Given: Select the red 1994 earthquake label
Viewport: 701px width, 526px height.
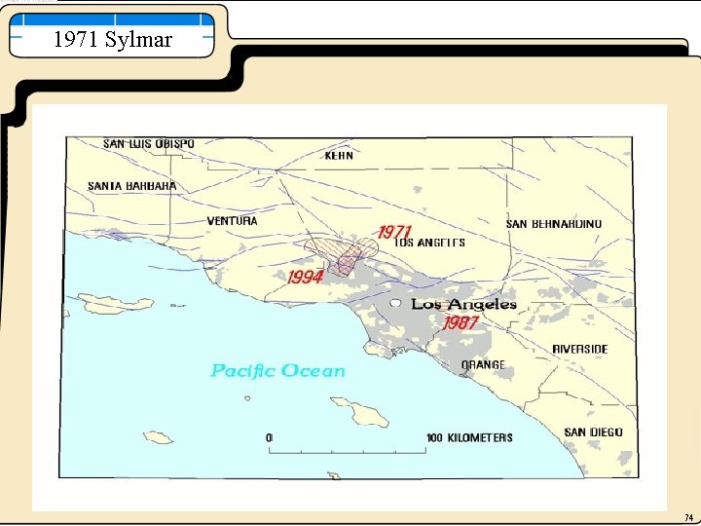Looking at the screenshot, I should pos(305,278).
